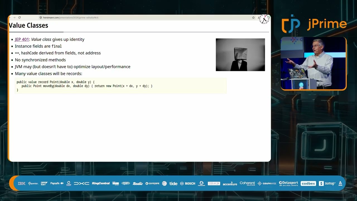
Task: Click the Contjant sponsor logo
Action: point(152,183)
